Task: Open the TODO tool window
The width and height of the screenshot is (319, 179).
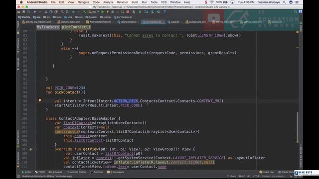Action: click(40, 172)
